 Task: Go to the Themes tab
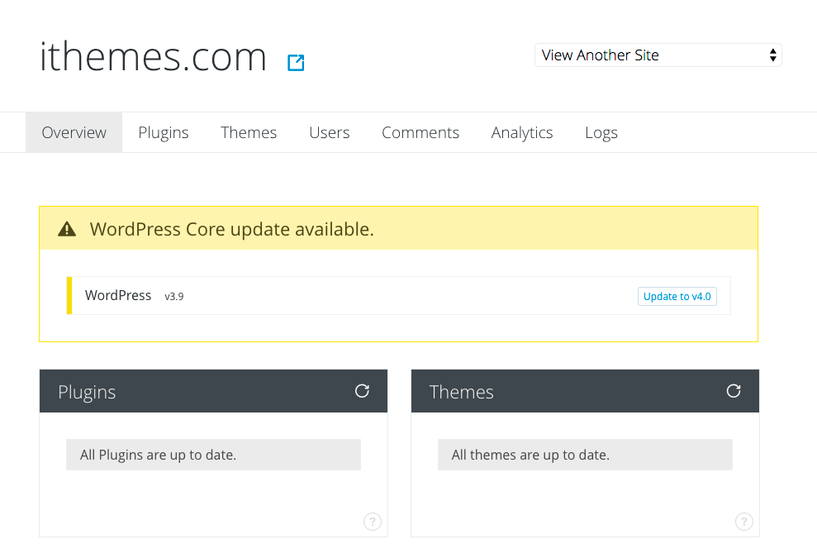coord(249,132)
